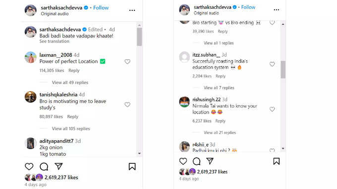Click the heart icon in right panel action bar

183,161
